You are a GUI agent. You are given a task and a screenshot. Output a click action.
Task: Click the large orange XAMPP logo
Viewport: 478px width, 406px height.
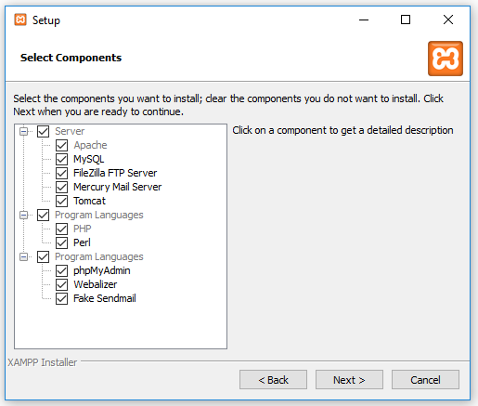point(446,59)
